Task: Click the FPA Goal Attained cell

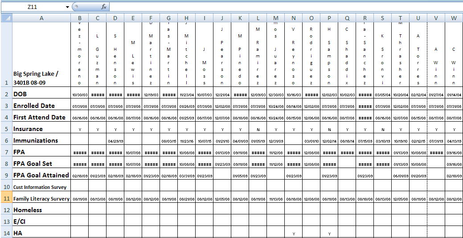Action: tap(41, 175)
